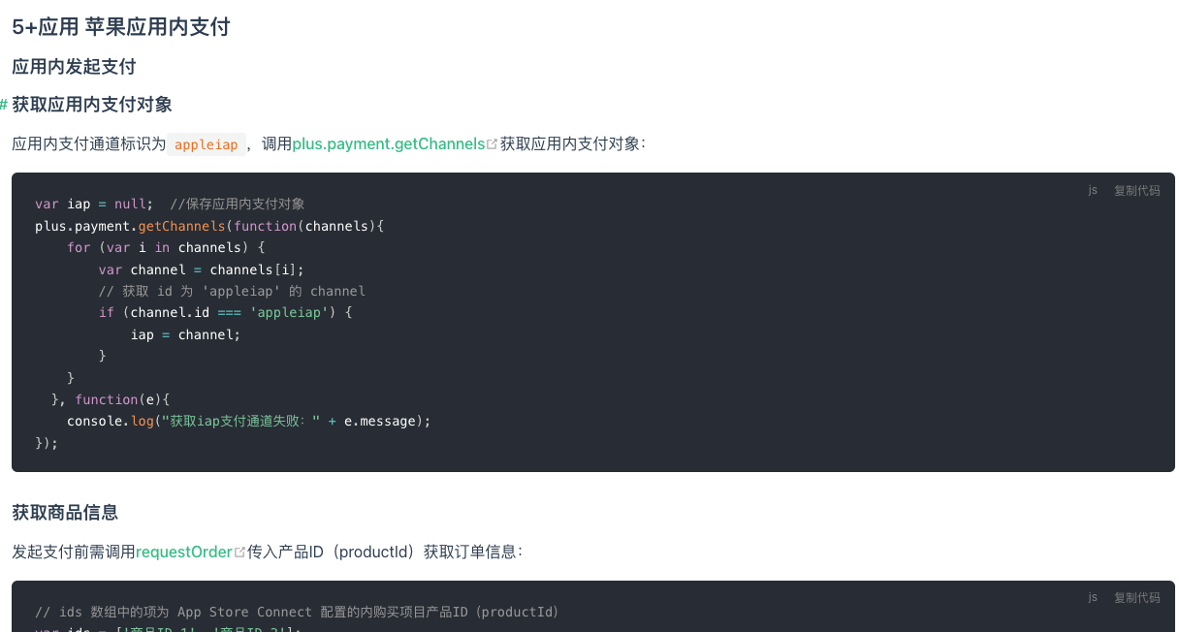Select the 5+应用 苹果应用内支付 page heading
The width and height of the screenshot is (1179, 632).
[x=121, y=26]
